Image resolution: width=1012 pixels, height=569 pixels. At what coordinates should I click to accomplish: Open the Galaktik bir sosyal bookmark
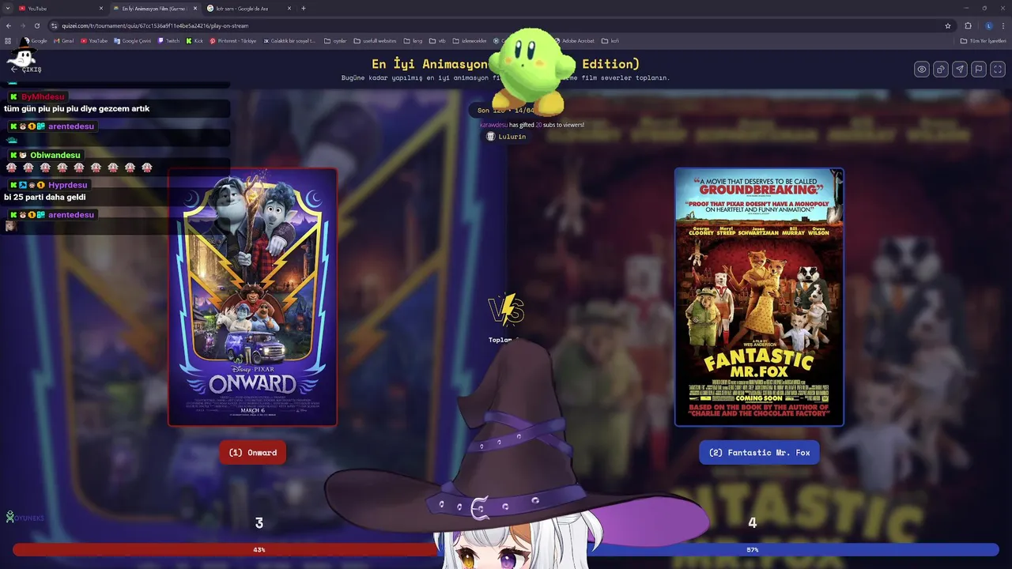[x=290, y=41]
